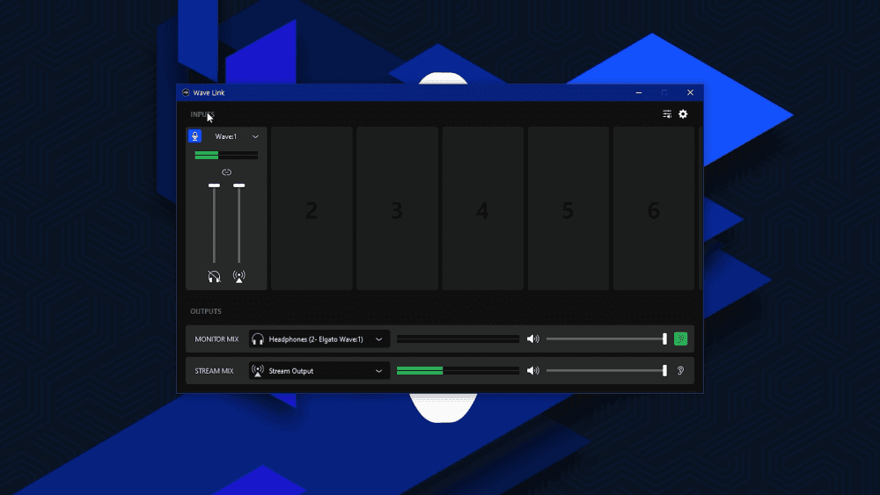Open the Stream Output device dropdown
880x495 pixels.
coord(319,370)
